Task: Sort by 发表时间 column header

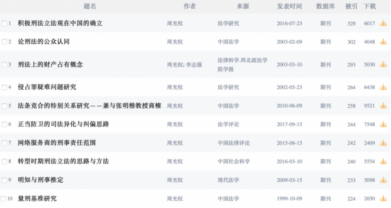Action: pyautogui.click(x=289, y=6)
